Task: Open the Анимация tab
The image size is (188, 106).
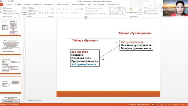Action: pos(48,5)
